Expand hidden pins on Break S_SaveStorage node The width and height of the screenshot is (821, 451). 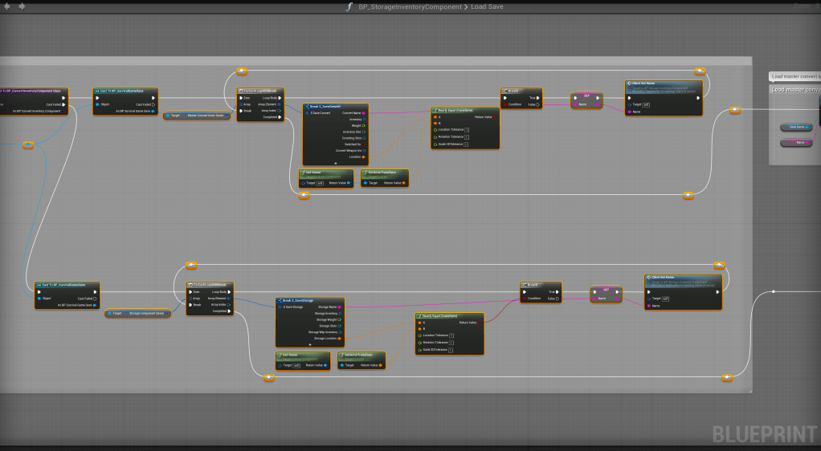pos(309,344)
